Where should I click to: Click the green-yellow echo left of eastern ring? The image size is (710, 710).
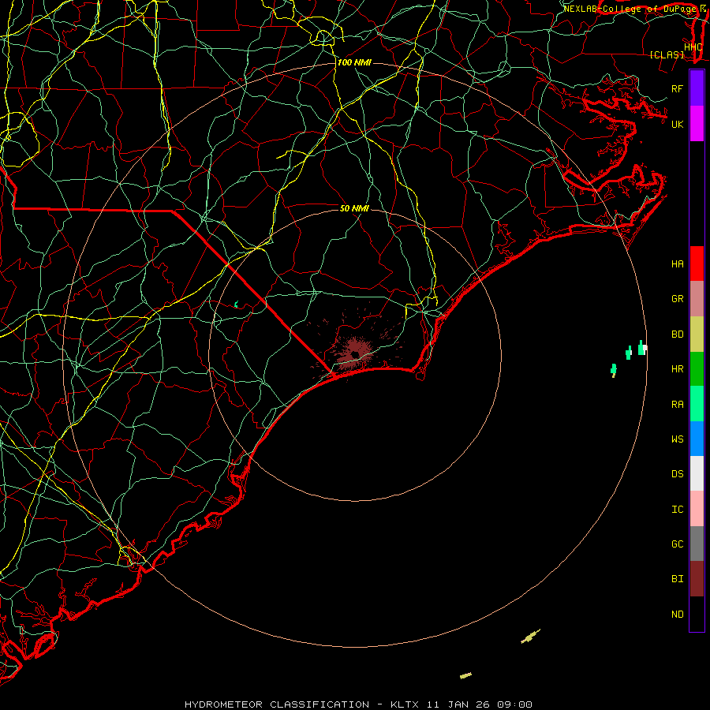[614, 370]
